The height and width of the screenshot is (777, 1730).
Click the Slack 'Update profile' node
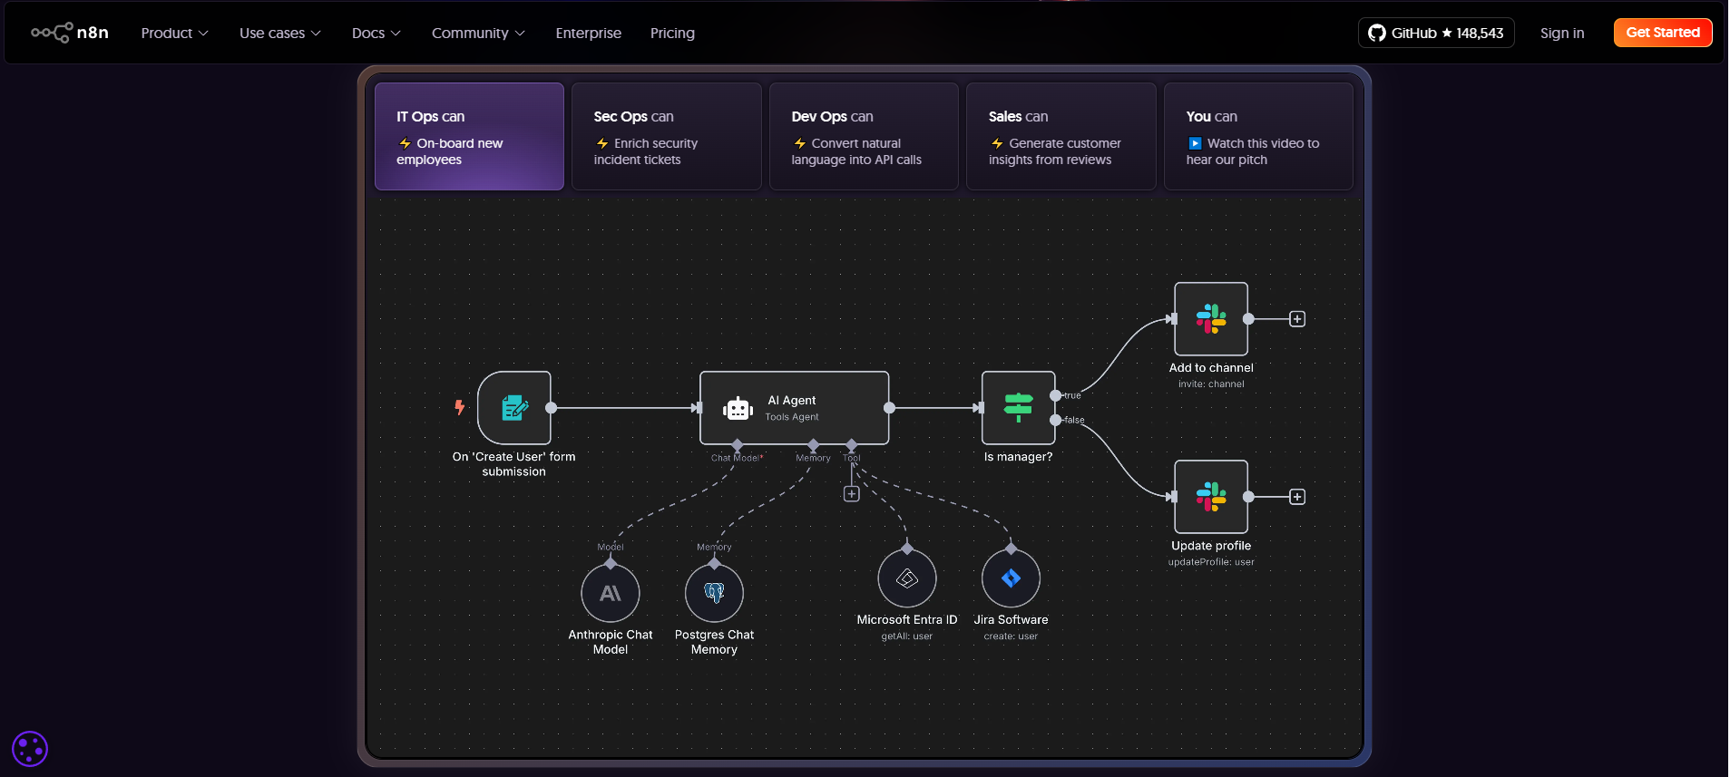pos(1210,497)
